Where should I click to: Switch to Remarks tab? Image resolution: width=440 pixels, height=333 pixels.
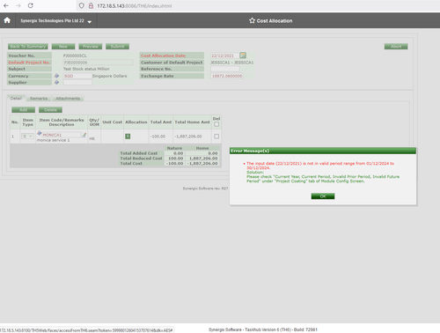tap(39, 99)
